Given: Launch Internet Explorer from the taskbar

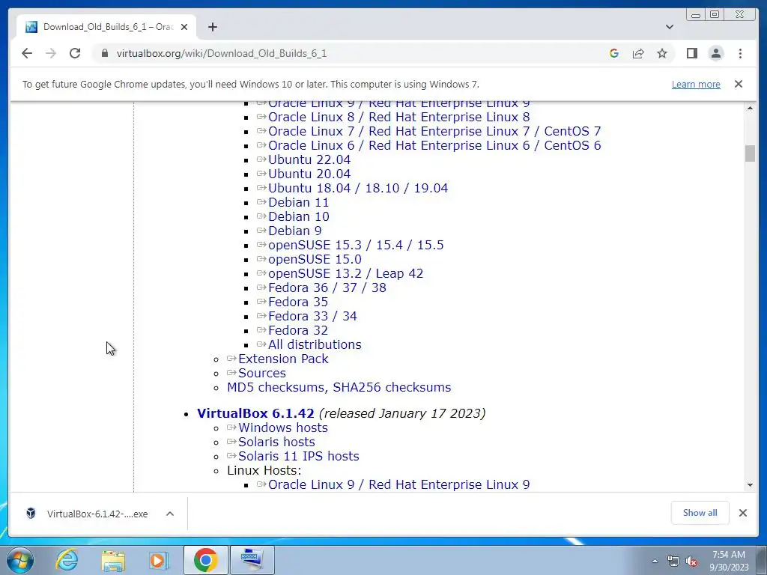Looking at the screenshot, I should coord(67,560).
